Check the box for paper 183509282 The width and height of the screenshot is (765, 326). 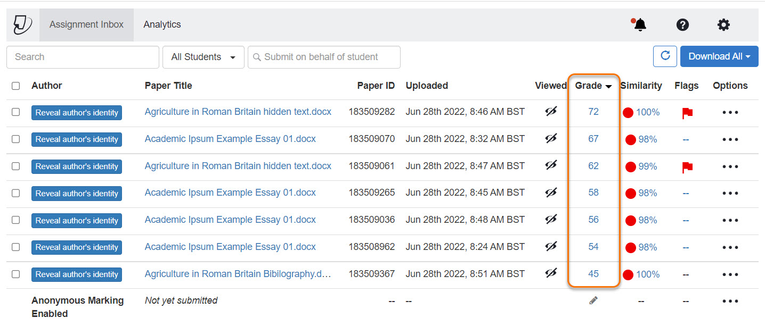tap(16, 112)
